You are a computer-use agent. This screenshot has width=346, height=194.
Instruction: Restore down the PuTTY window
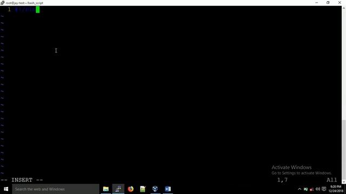coord(328,3)
